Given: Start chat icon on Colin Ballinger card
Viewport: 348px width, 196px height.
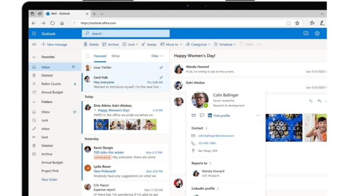Looking at the screenshot, I should (202, 116).
